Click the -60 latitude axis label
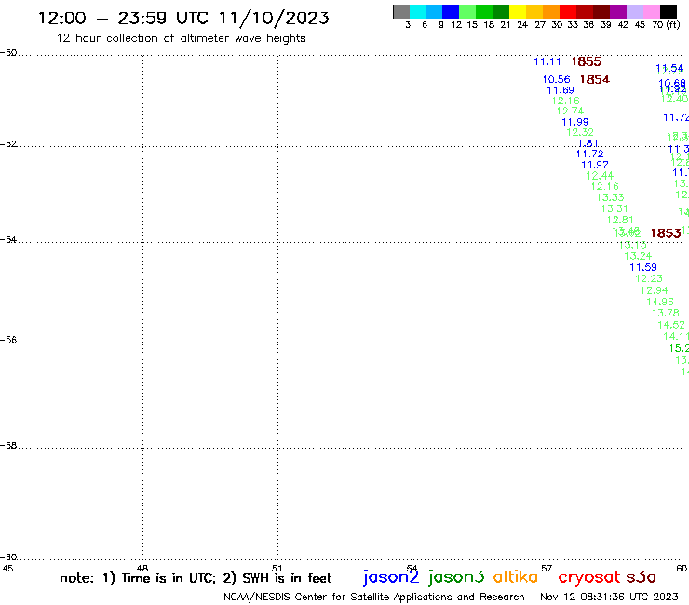The height and width of the screenshot is (605, 689). tap(8, 557)
